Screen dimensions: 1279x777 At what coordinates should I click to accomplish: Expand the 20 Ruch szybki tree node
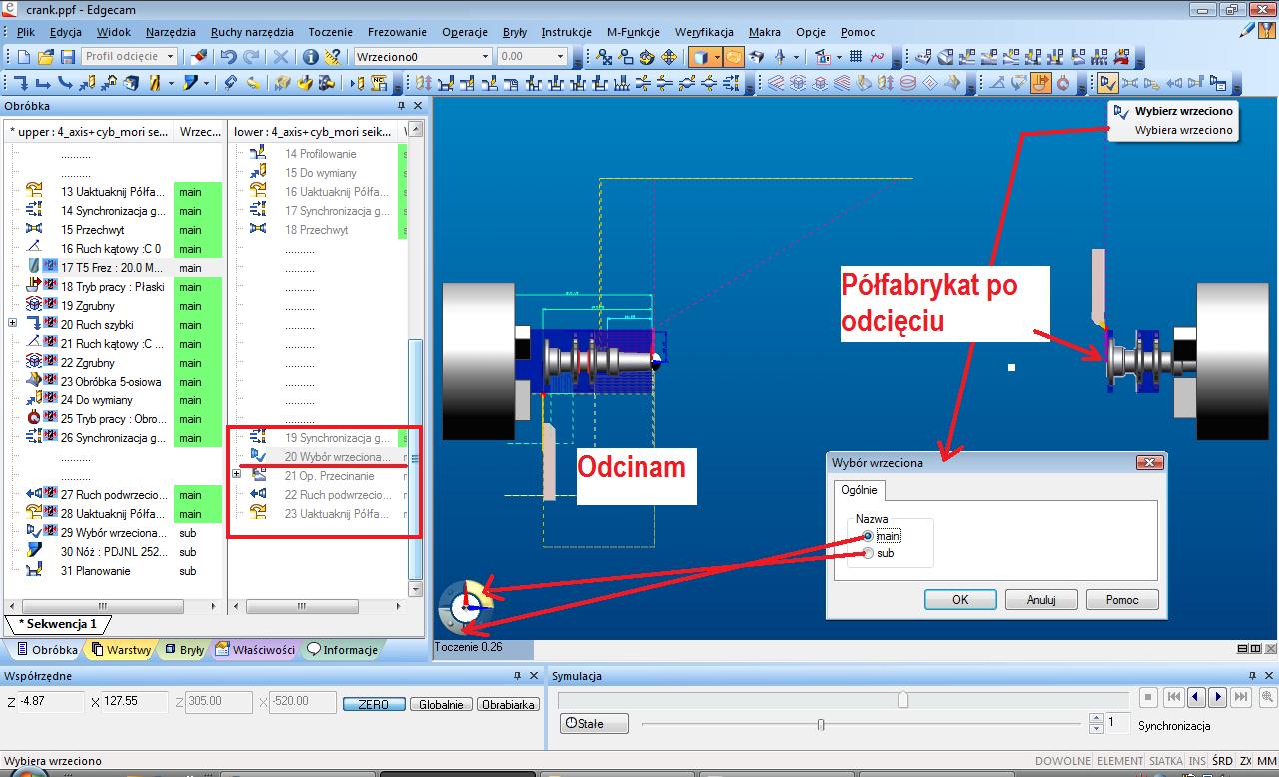12,324
